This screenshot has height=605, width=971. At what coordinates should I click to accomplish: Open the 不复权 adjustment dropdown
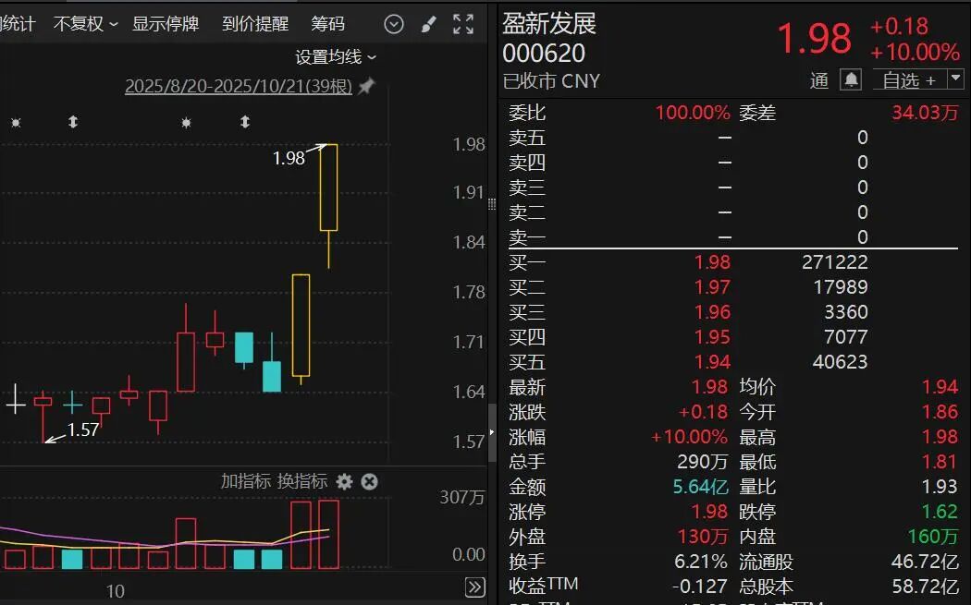click(x=85, y=24)
